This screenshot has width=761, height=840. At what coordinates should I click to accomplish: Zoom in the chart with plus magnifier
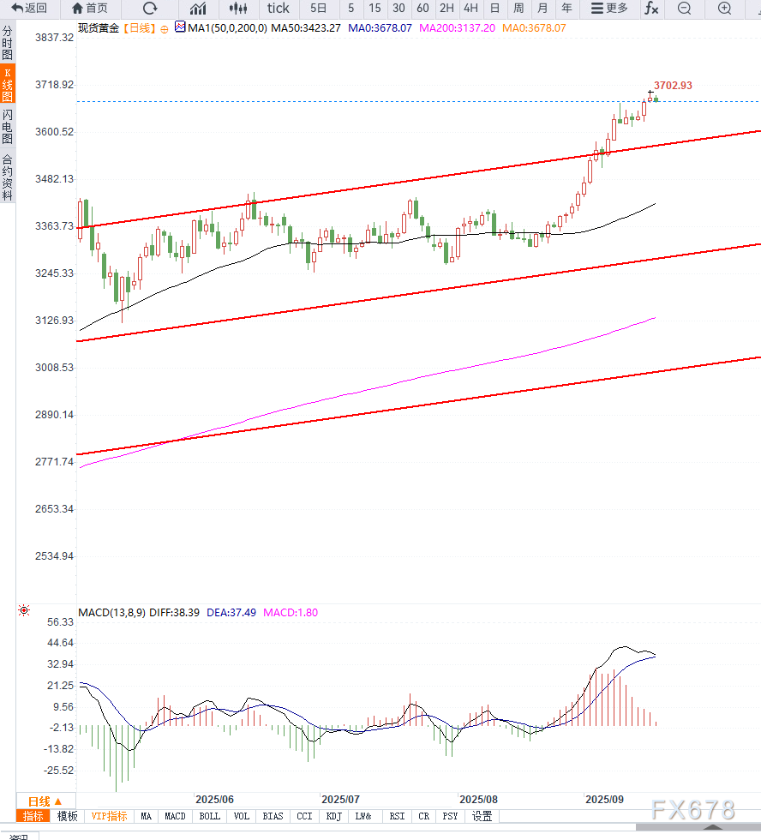point(724,9)
